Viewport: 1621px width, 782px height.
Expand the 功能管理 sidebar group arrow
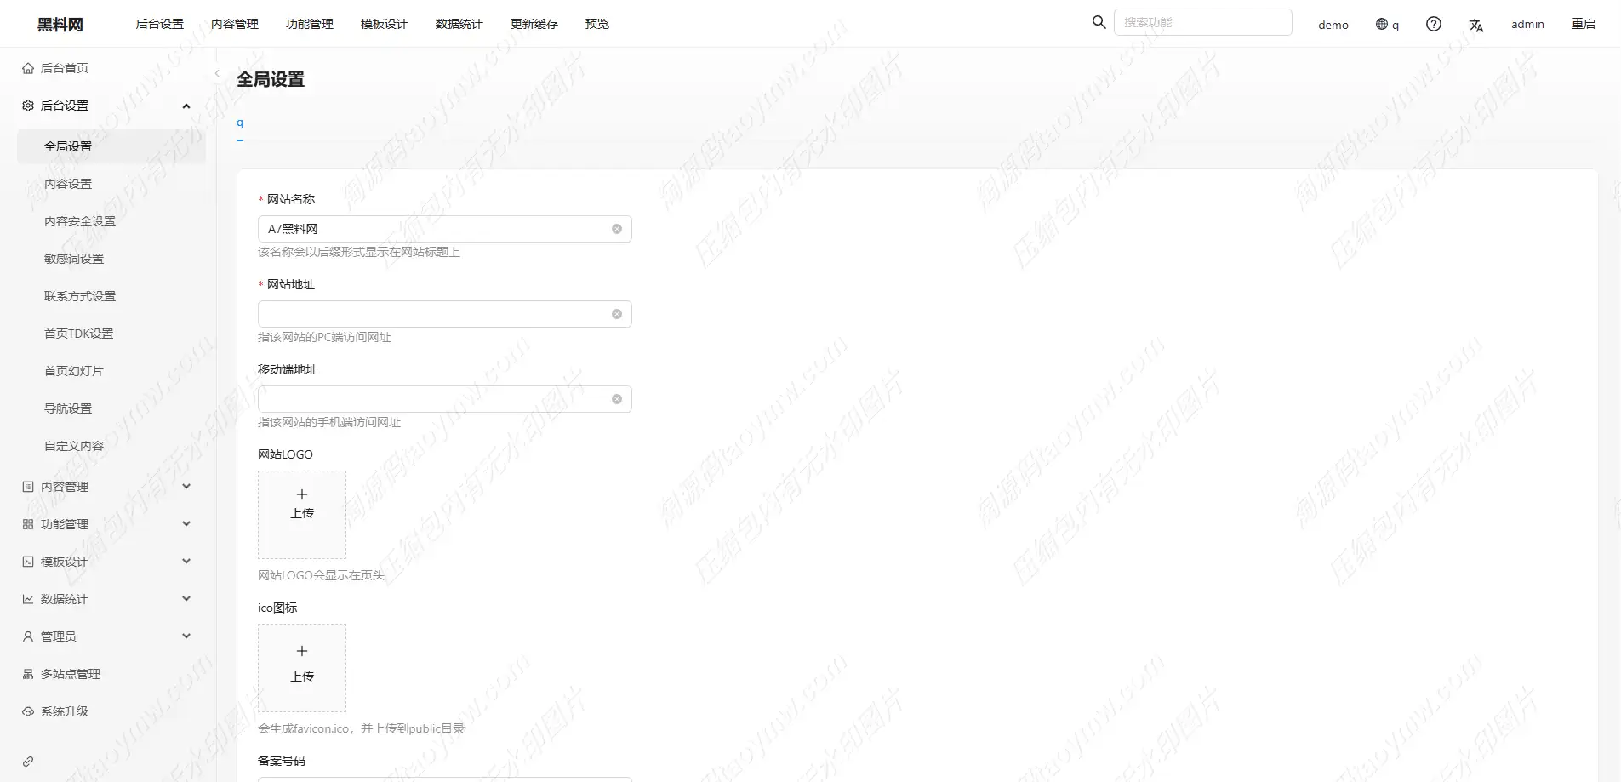click(x=186, y=524)
